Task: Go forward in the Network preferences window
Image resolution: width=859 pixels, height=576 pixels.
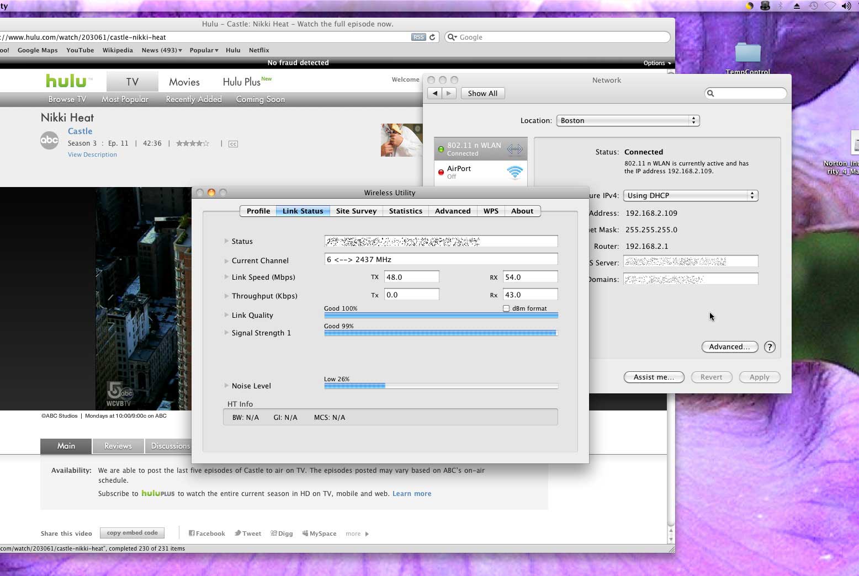Action: [x=449, y=93]
